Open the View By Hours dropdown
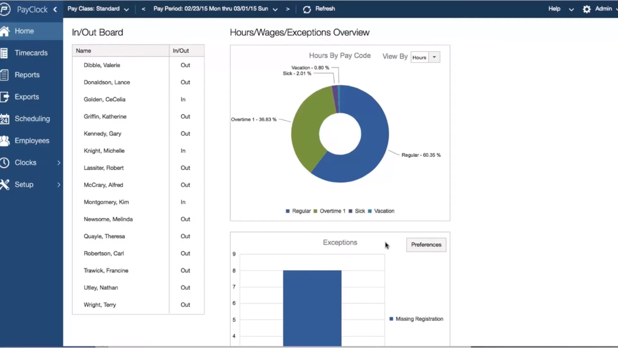The image size is (618, 348). point(434,57)
